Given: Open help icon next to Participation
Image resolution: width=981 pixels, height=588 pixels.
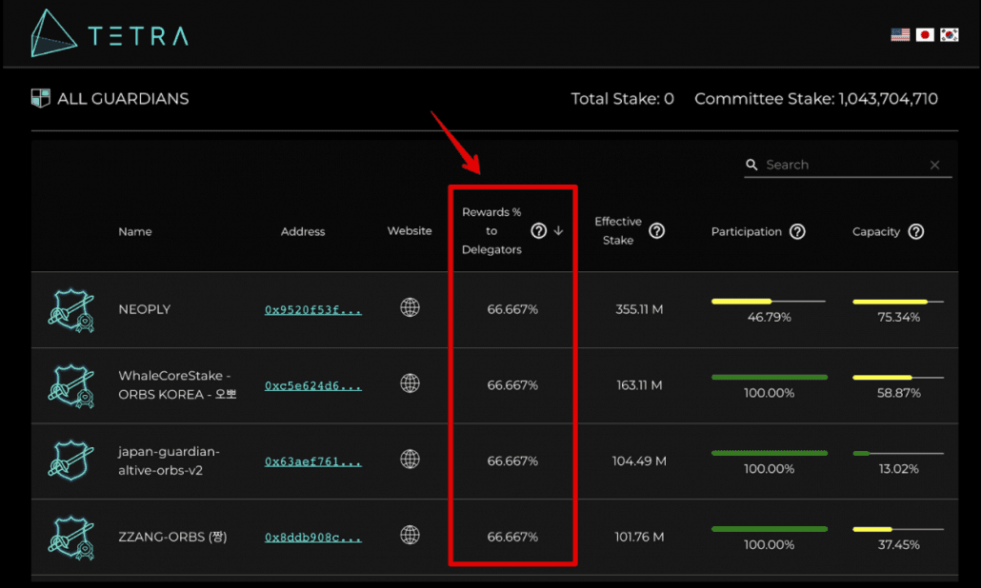Looking at the screenshot, I should tap(797, 231).
